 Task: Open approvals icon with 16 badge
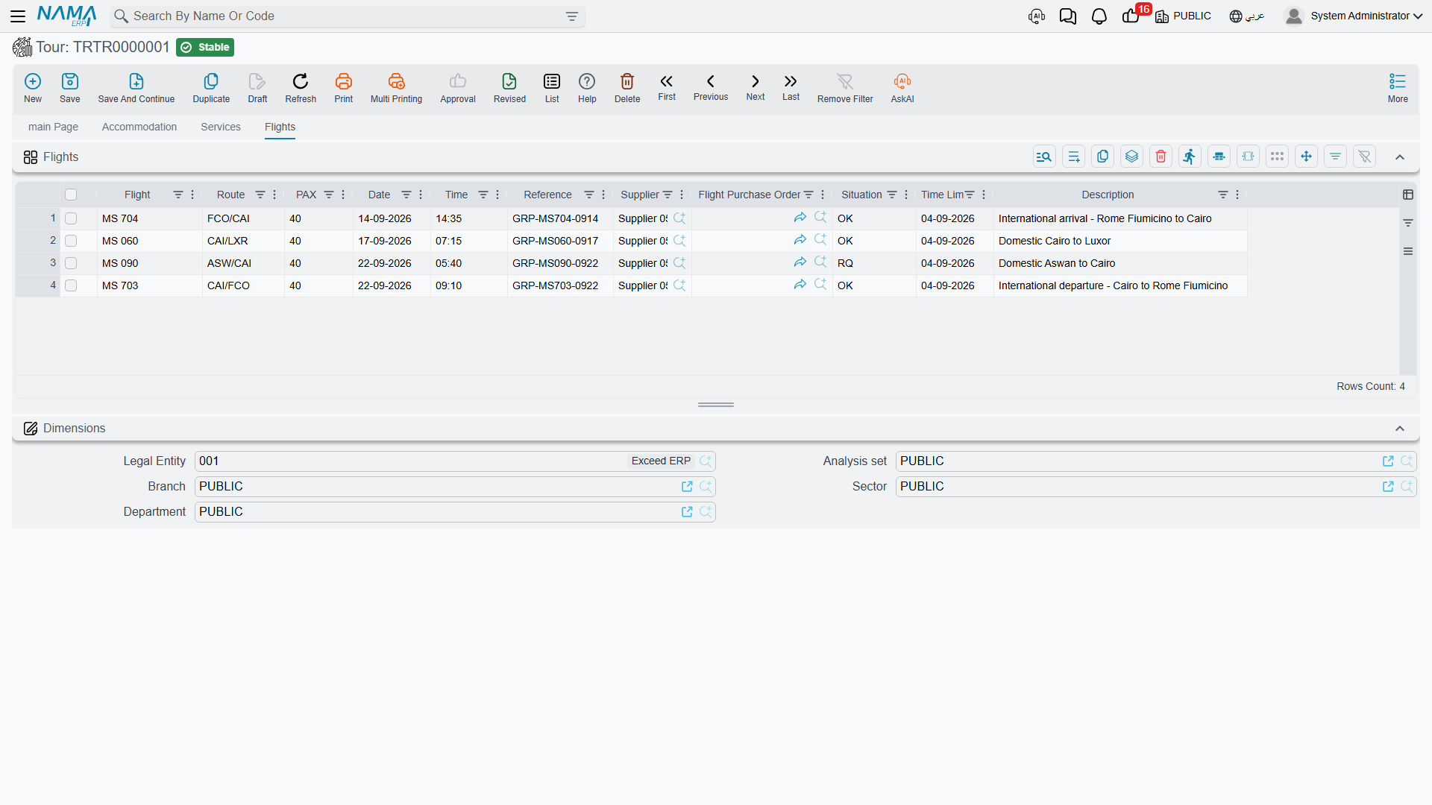click(x=1131, y=16)
